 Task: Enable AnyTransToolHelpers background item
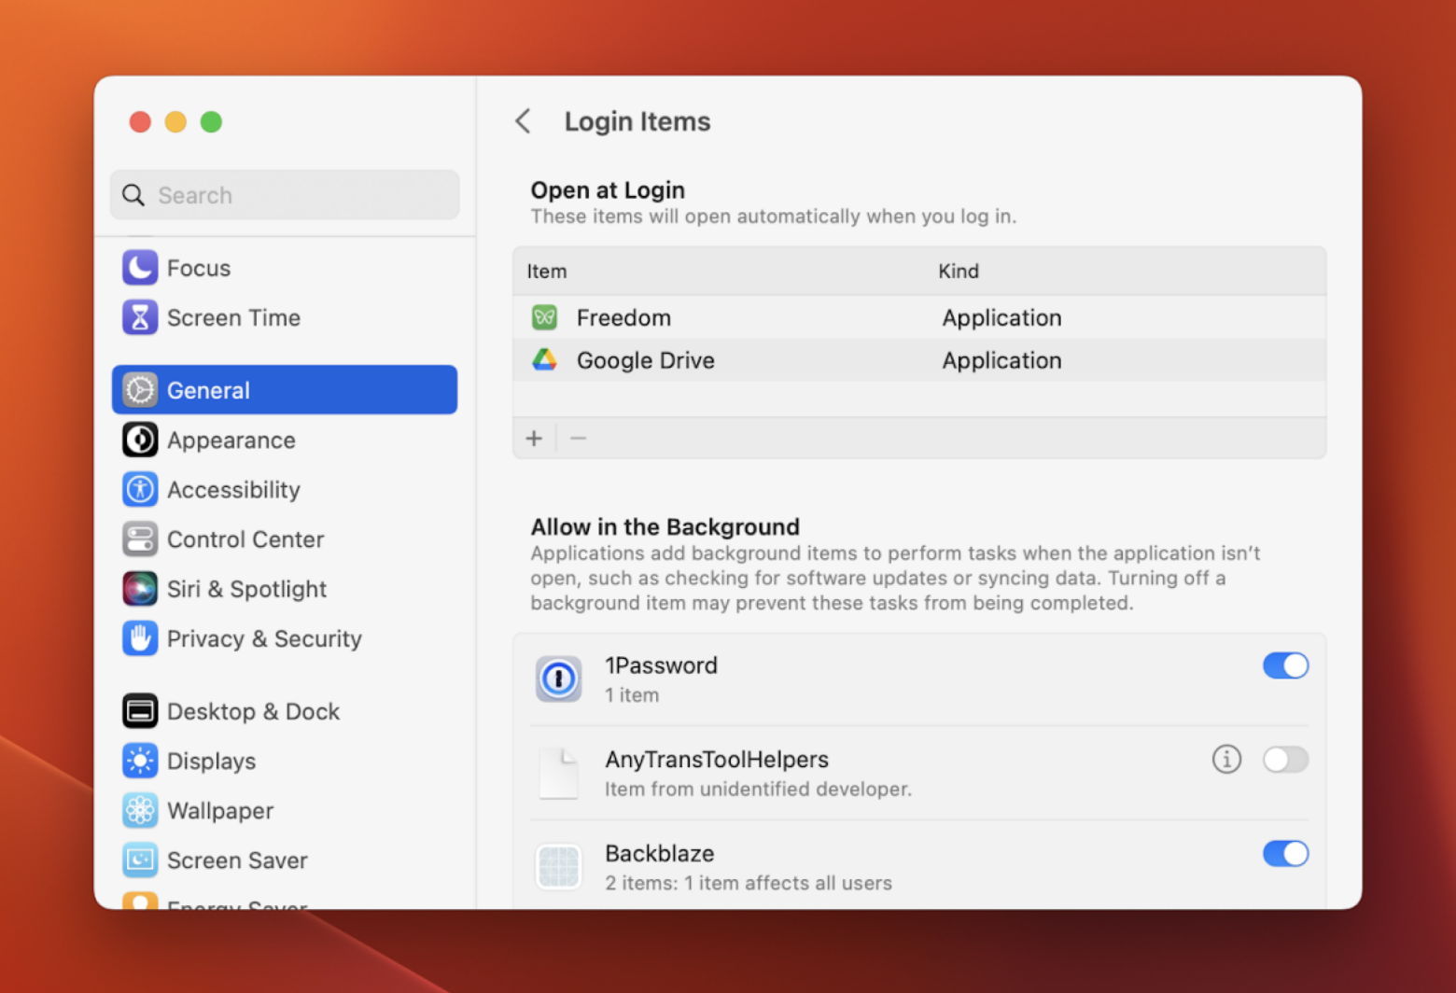[x=1285, y=760]
